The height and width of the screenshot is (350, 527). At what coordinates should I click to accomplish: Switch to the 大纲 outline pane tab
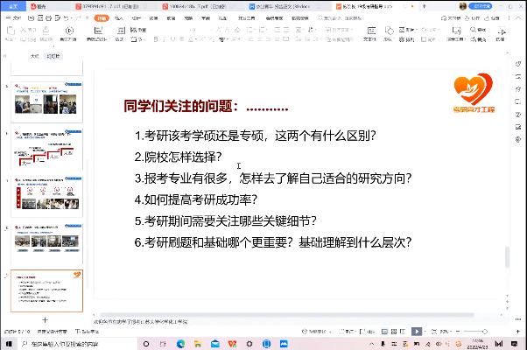[x=34, y=56]
